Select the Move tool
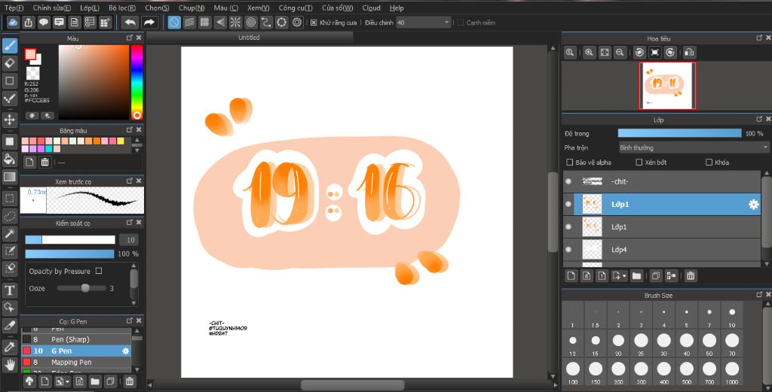Image resolution: width=772 pixels, height=392 pixels. click(x=10, y=120)
